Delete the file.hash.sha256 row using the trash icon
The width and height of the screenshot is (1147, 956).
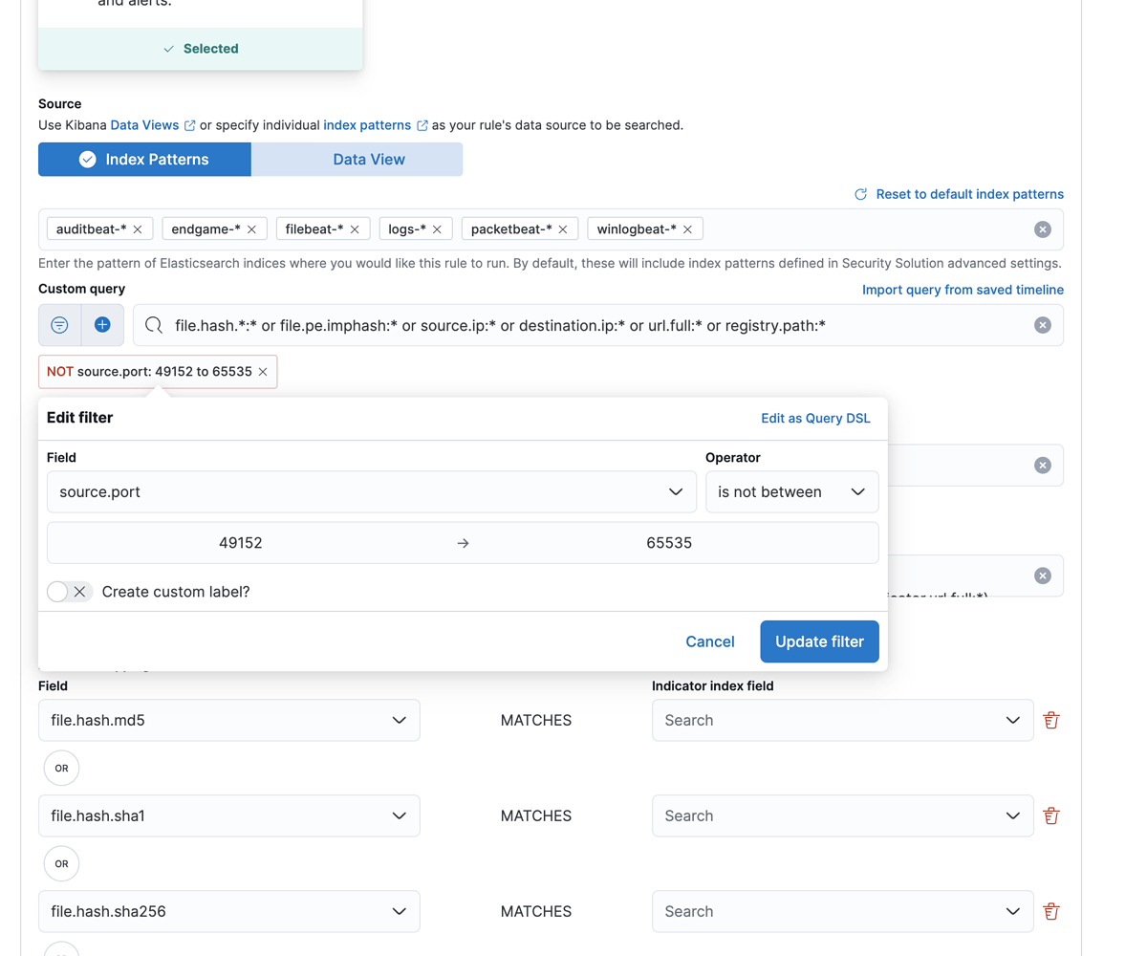1051,911
